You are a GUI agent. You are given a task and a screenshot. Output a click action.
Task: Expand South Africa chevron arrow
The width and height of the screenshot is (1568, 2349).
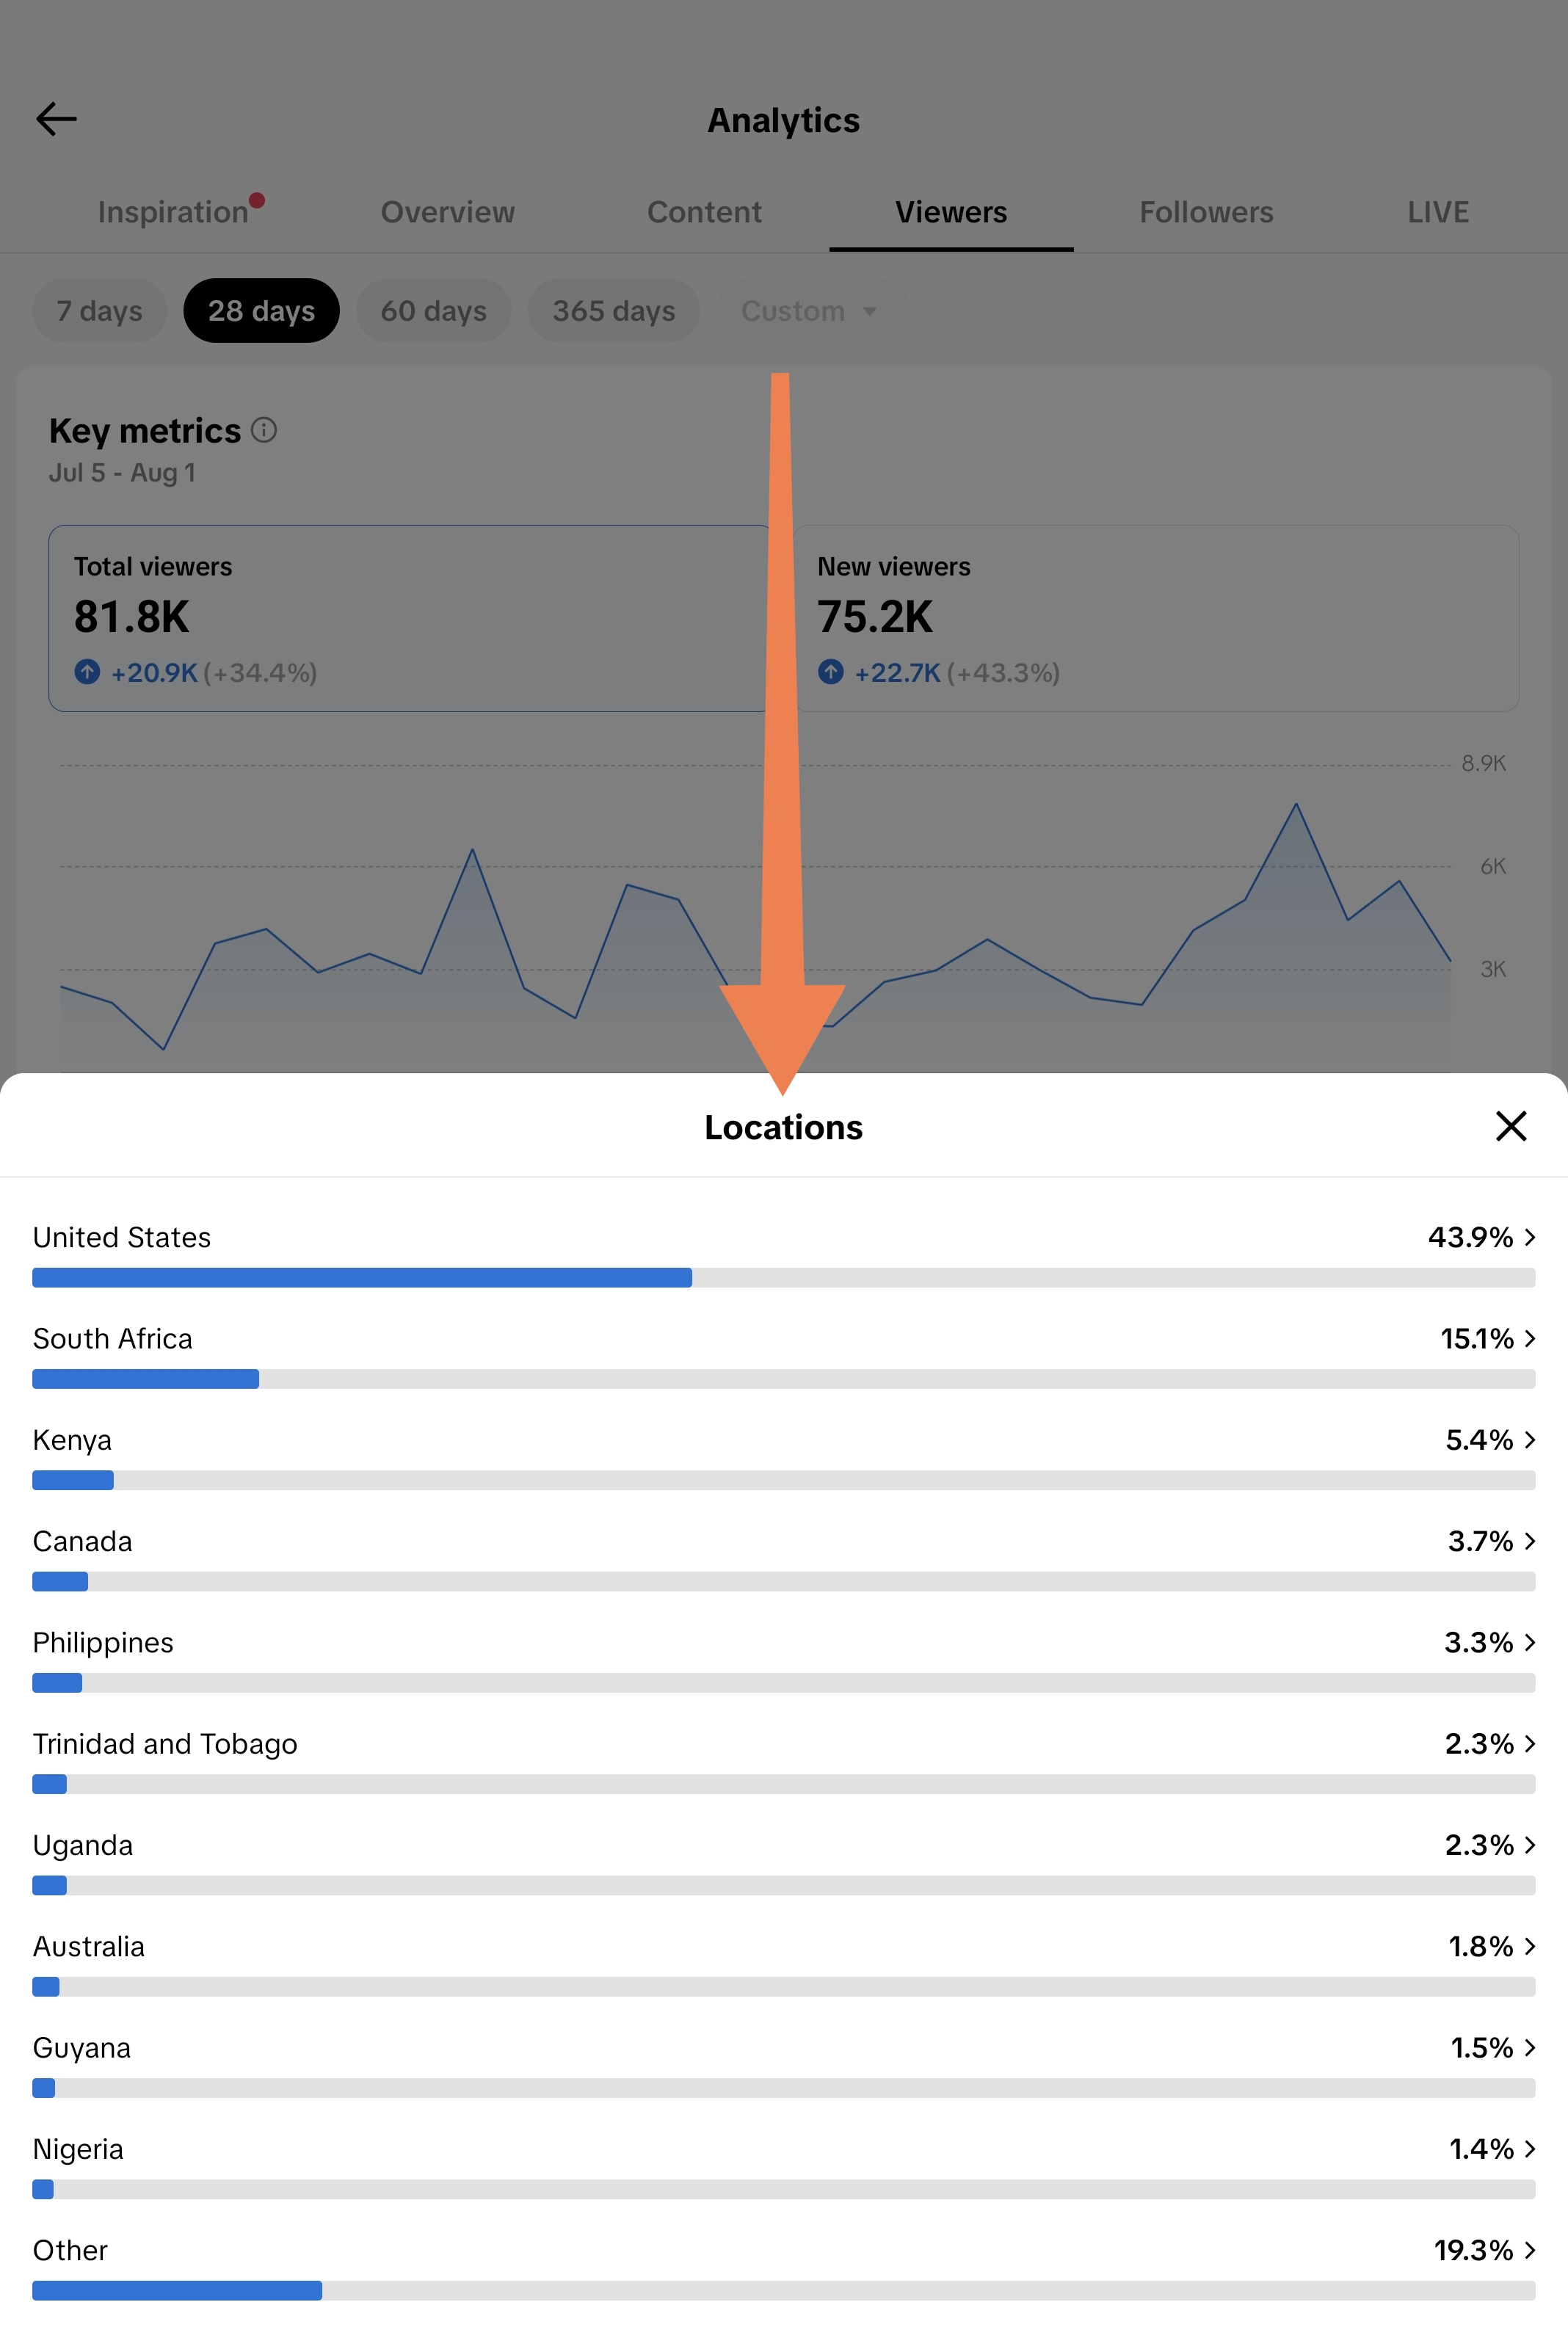[1529, 1338]
